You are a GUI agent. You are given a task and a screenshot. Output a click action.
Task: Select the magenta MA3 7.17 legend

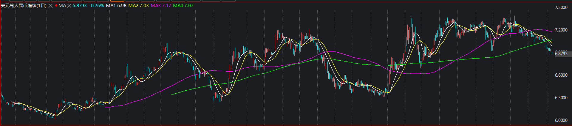[x=161, y=6]
